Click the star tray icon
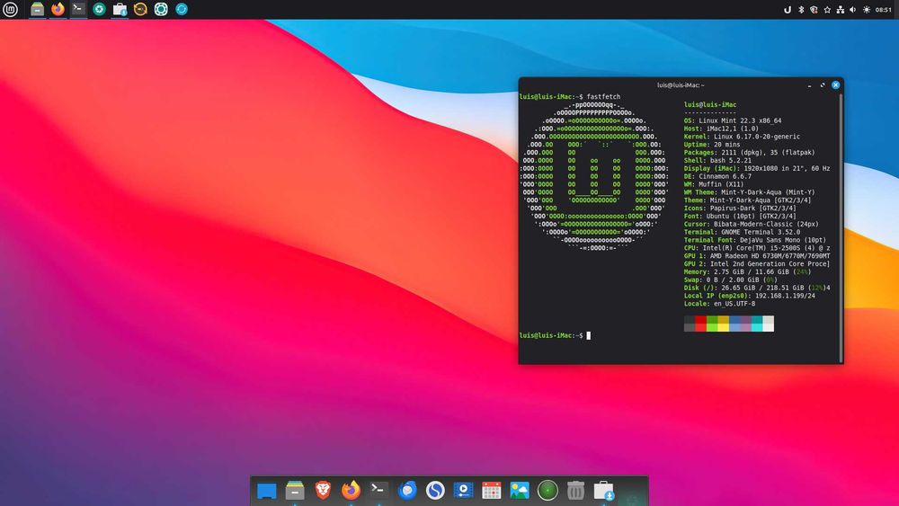Viewport: 899px width, 506px height. click(x=827, y=10)
